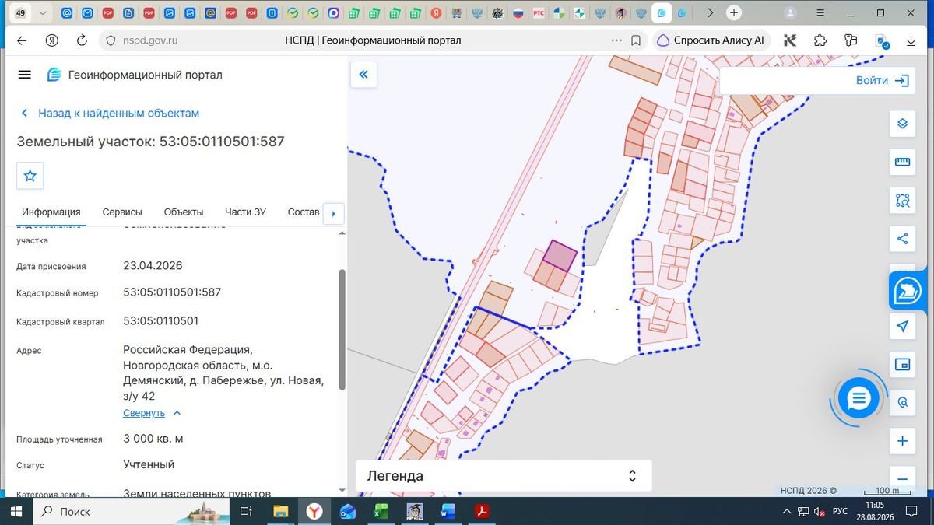Switch to the Объекты tab

point(184,212)
